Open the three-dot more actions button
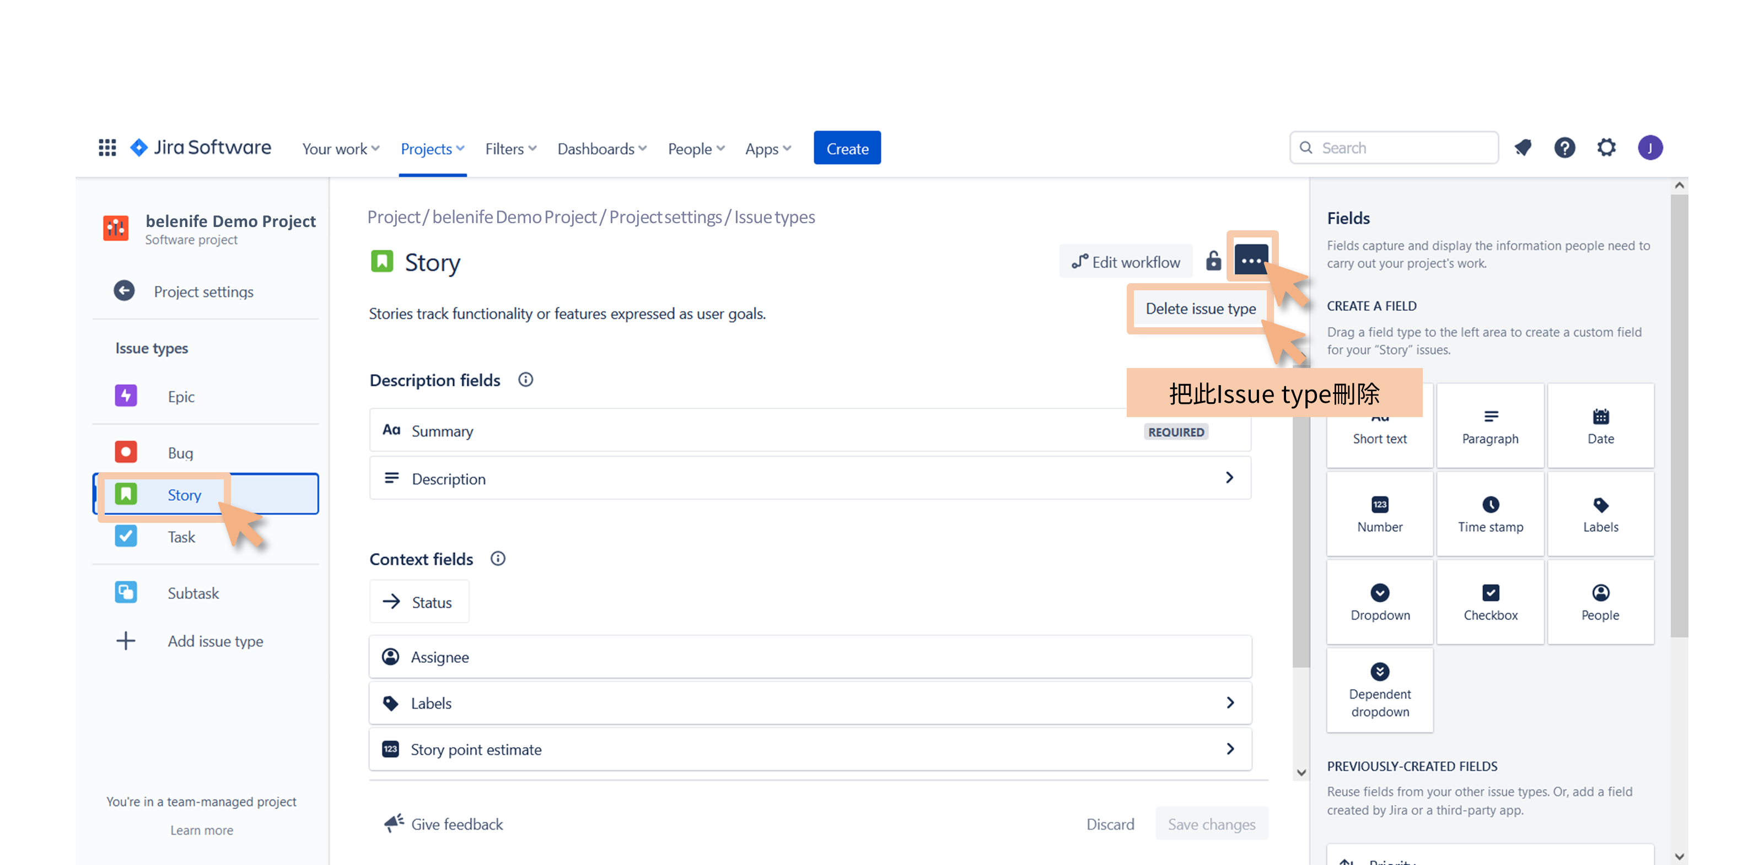Image resolution: width=1764 pixels, height=865 pixels. [x=1251, y=261]
